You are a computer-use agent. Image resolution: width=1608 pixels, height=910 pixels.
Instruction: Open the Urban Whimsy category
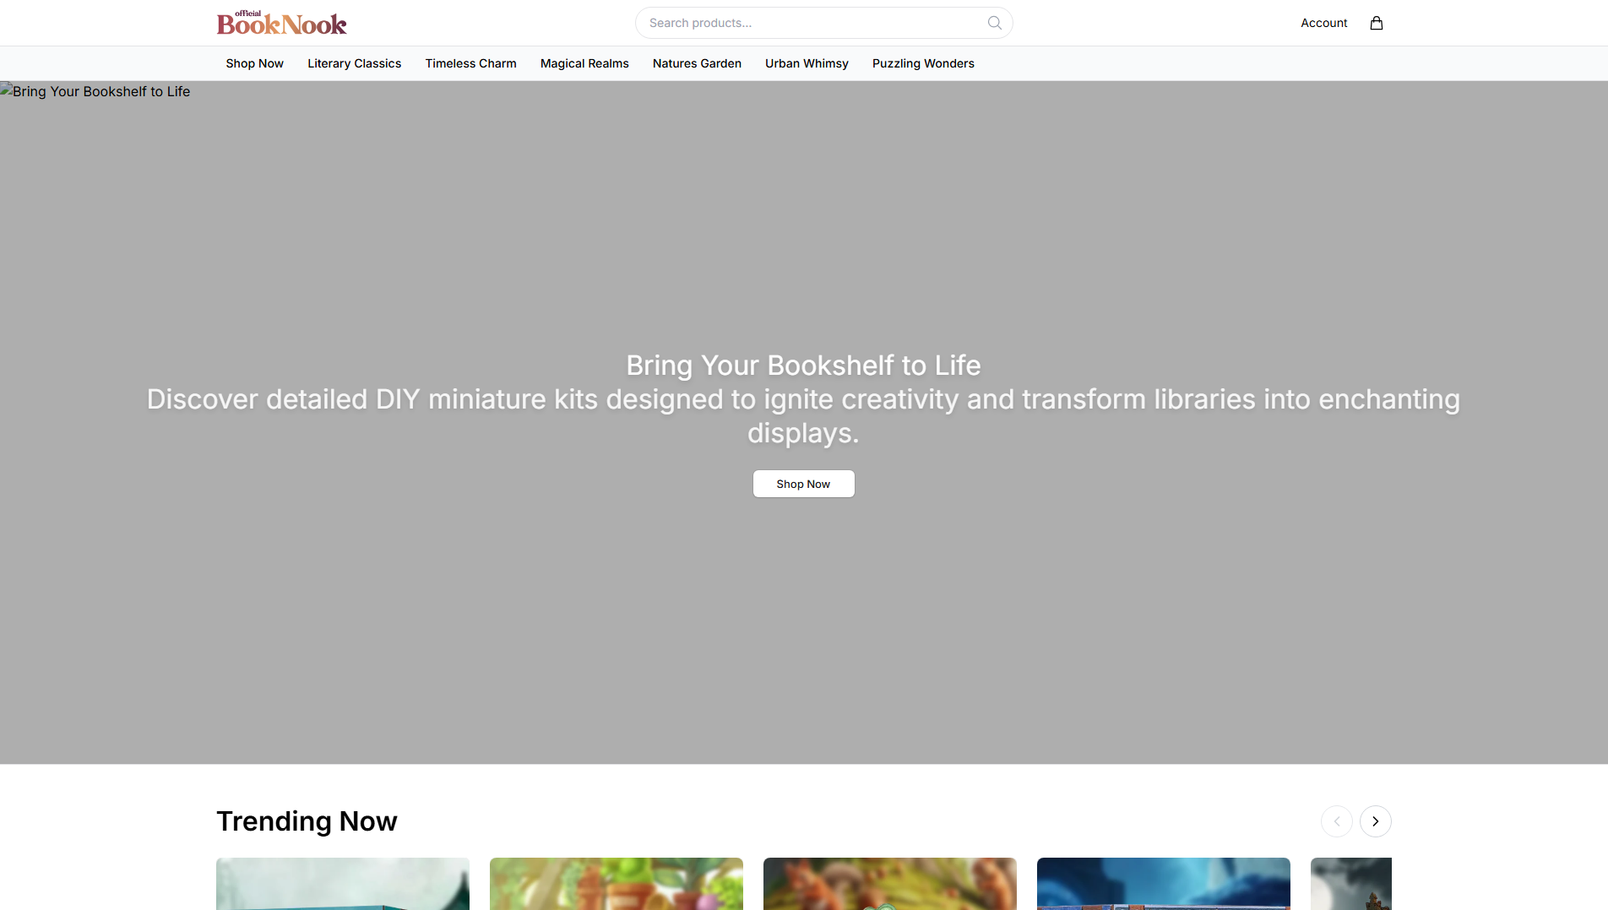pyautogui.click(x=807, y=63)
